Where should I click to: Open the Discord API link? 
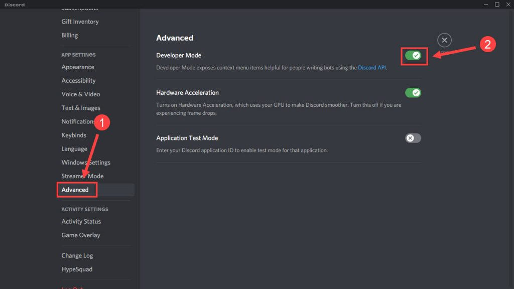(372, 68)
